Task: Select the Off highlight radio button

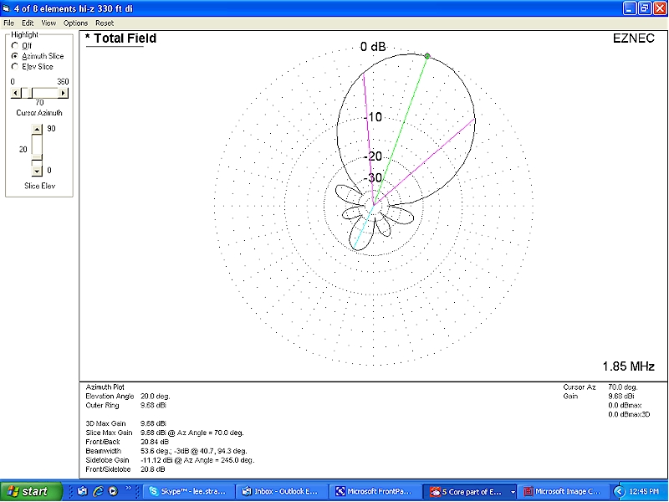Action: [14, 45]
